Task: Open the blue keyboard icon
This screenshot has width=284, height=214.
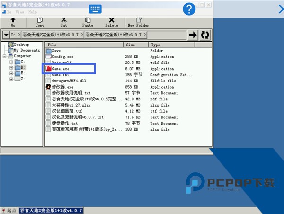Action: click(x=95, y=9)
